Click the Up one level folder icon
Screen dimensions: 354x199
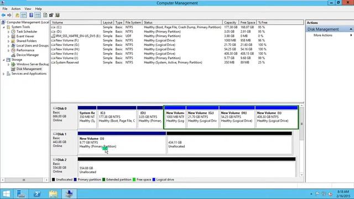pyautogui.click(x=17, y=15)
